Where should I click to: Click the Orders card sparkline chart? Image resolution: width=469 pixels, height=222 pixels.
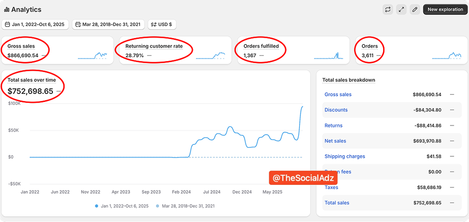pos(447,56)
